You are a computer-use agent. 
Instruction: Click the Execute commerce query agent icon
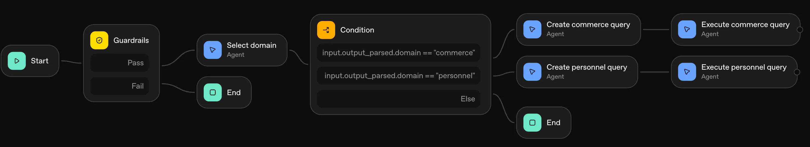coord(687,29)
